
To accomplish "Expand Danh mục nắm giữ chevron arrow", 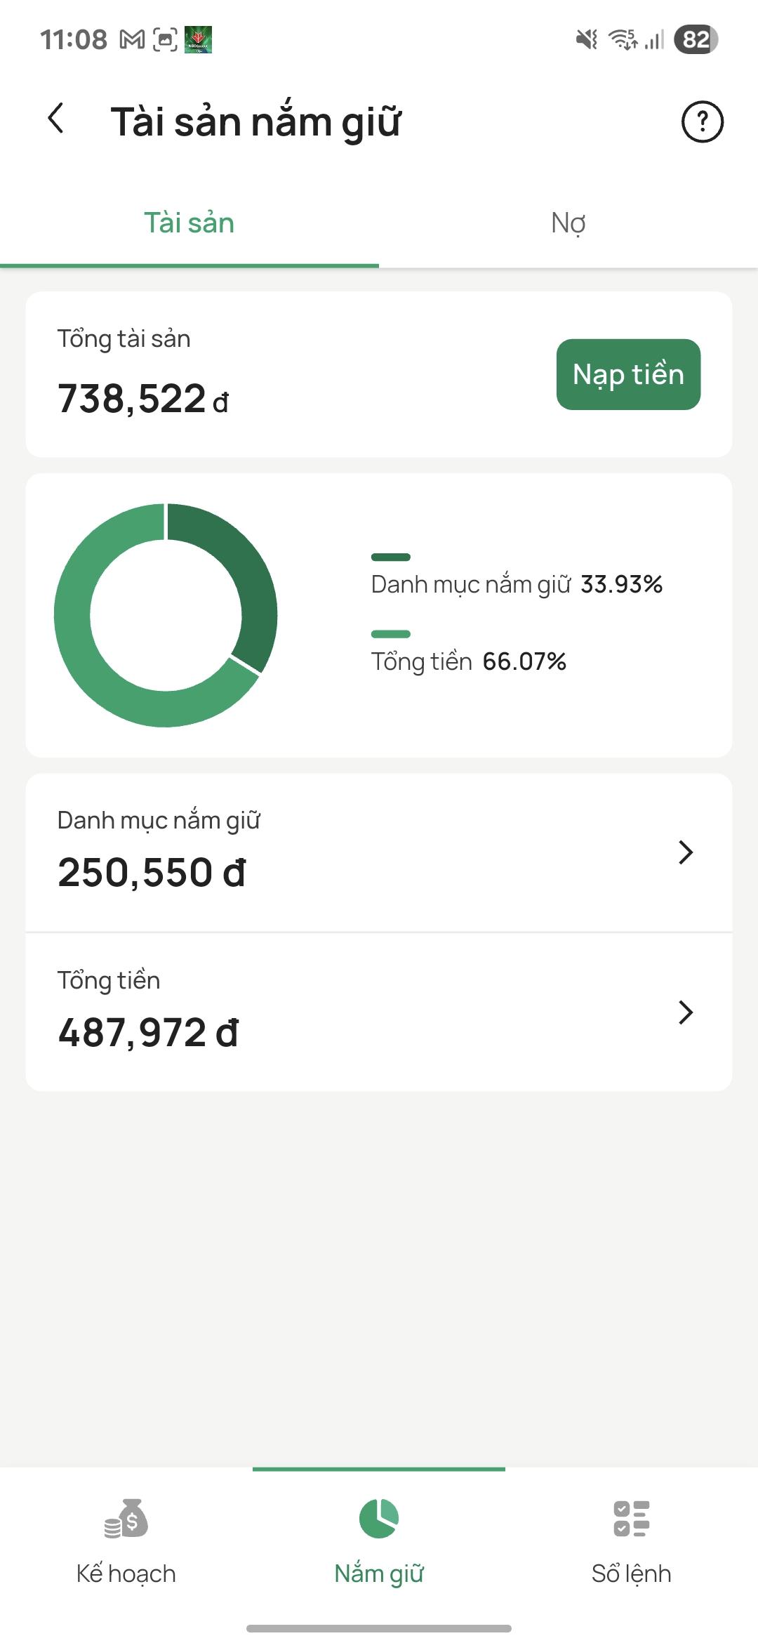I will click(686, 852).
